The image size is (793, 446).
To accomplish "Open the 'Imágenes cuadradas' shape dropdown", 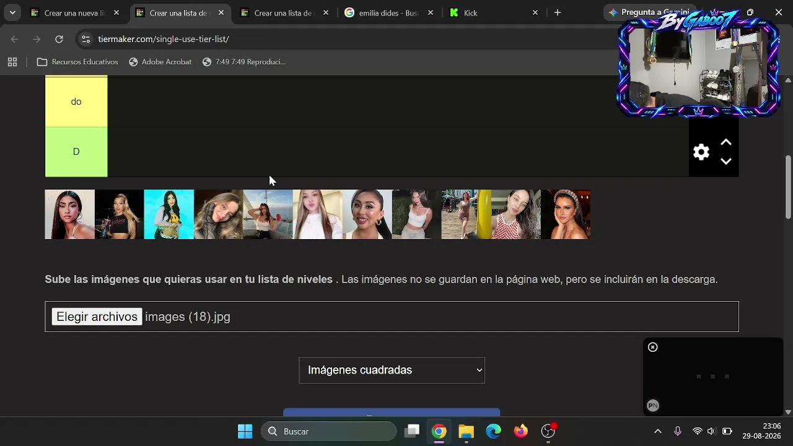I will 392,370.
